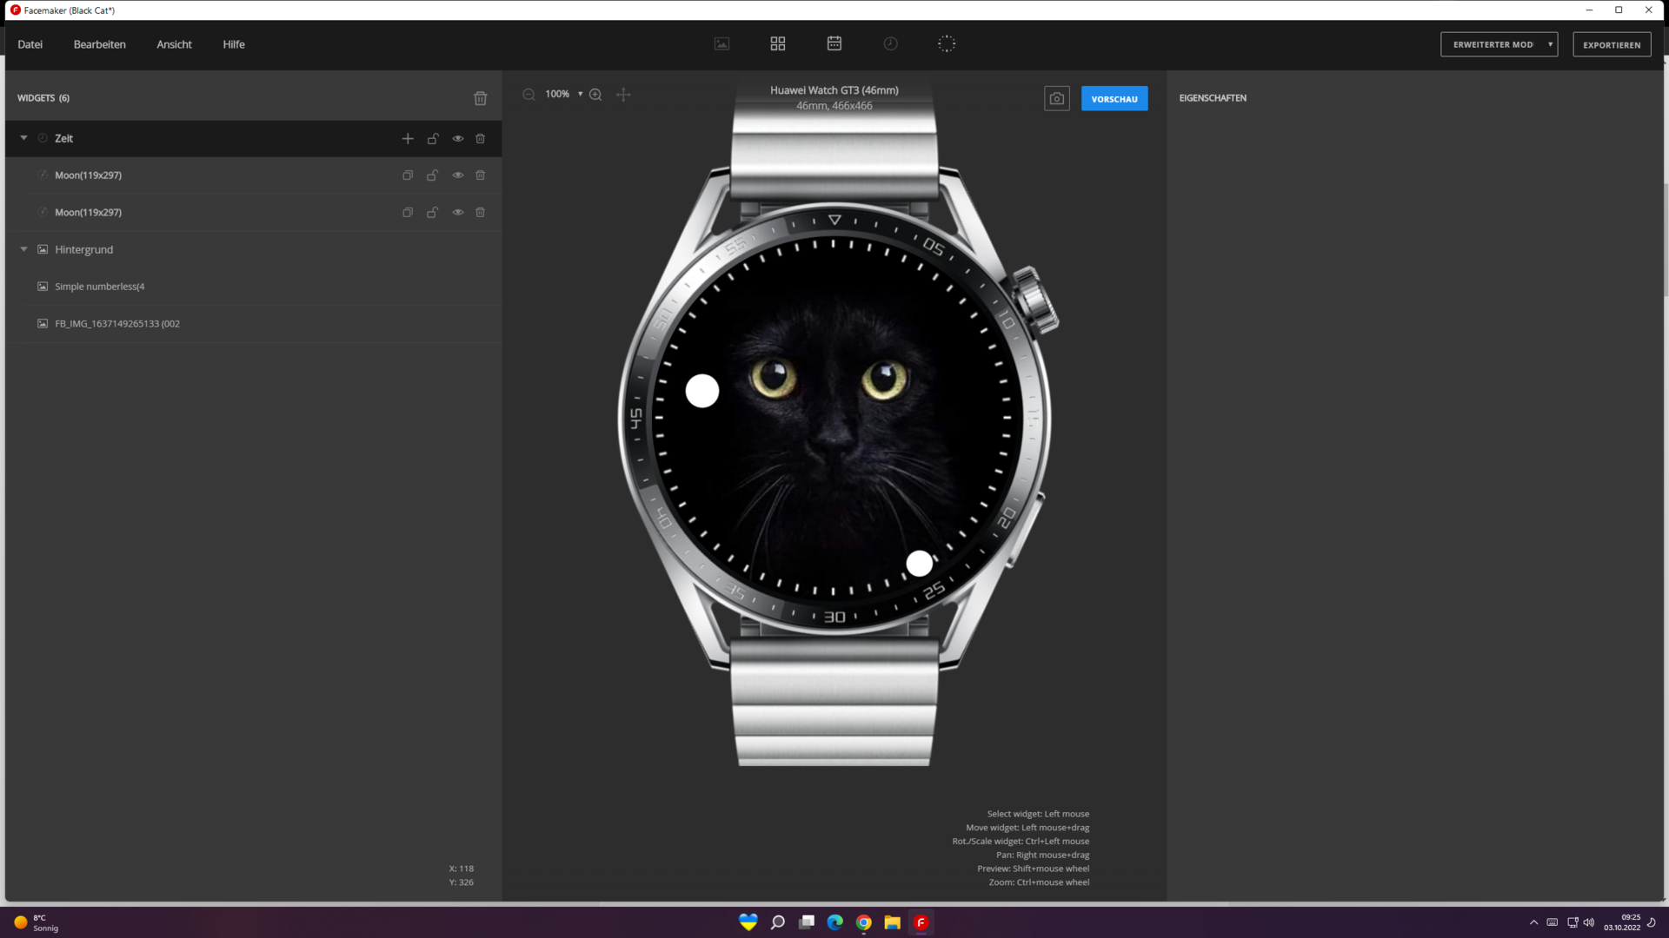Take a screenshot with the camera icon

coord(1056,99)
